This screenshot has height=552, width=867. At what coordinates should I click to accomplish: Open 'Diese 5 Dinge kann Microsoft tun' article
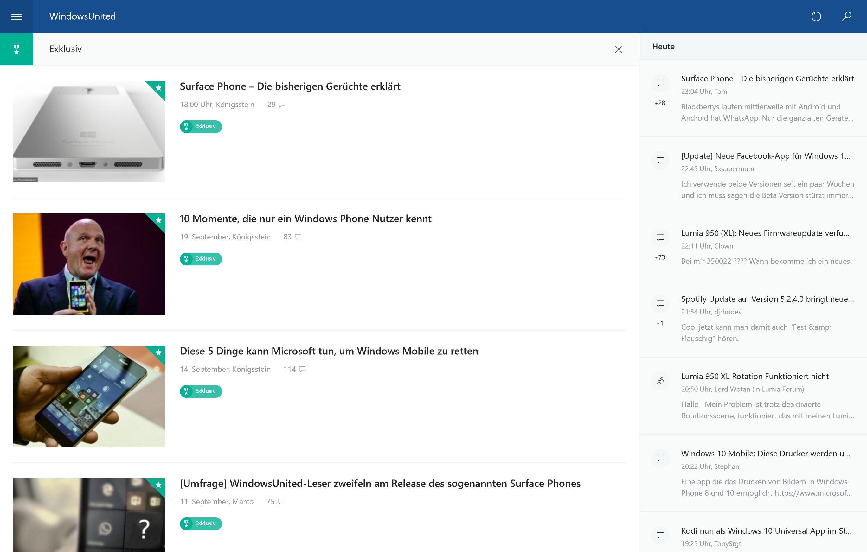[329, 351]
